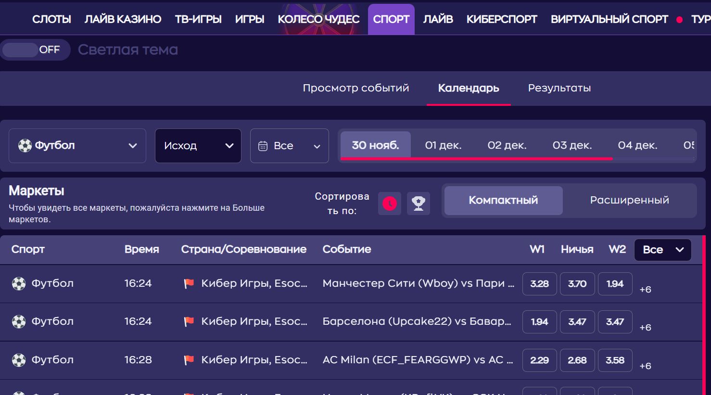Switch to Просмотр событий tab
Screen dimensions: 711x395
pos(356,88)
